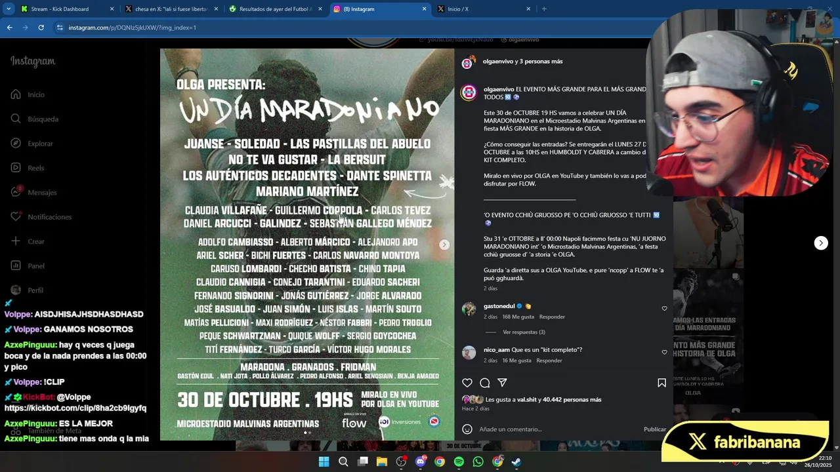Close the Instagram browser tab
This screenshot has width=840, height=472.
point(424,9)
